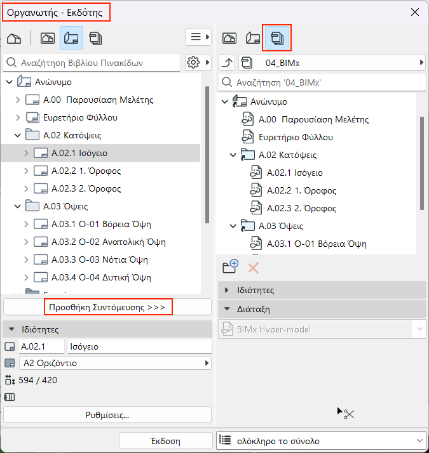Expand left Α.02.1 Ισόγειο layout
Viewport: 429px width, 453px height.
point(26,153)
